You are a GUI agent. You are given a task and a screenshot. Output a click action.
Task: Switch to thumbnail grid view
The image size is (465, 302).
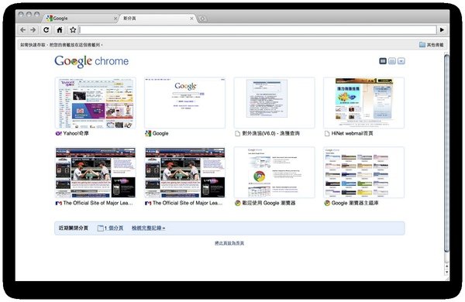383,61
